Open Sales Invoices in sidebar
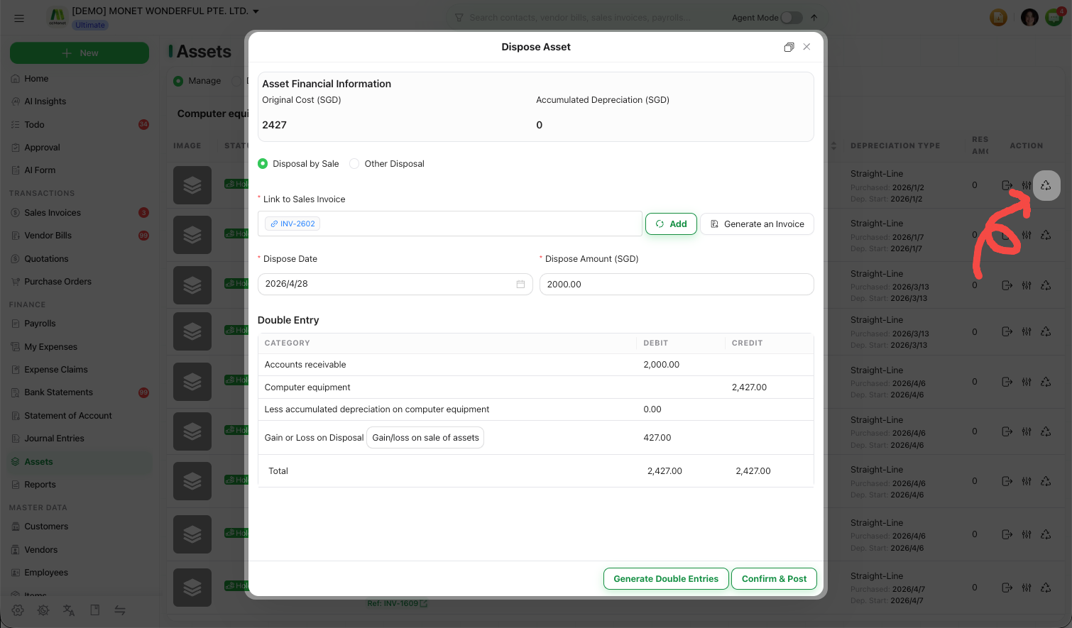Screen dimensions: 1072x628 [x=53, y=213]
